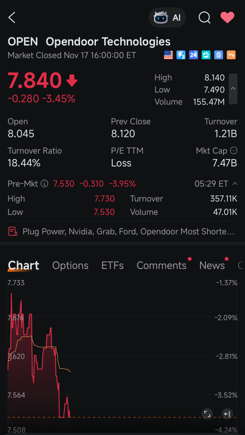This screenshot has width=245, height=435.
Task: Click the Pre-Mkt info tooltip icon
Action: coord(45,184)
